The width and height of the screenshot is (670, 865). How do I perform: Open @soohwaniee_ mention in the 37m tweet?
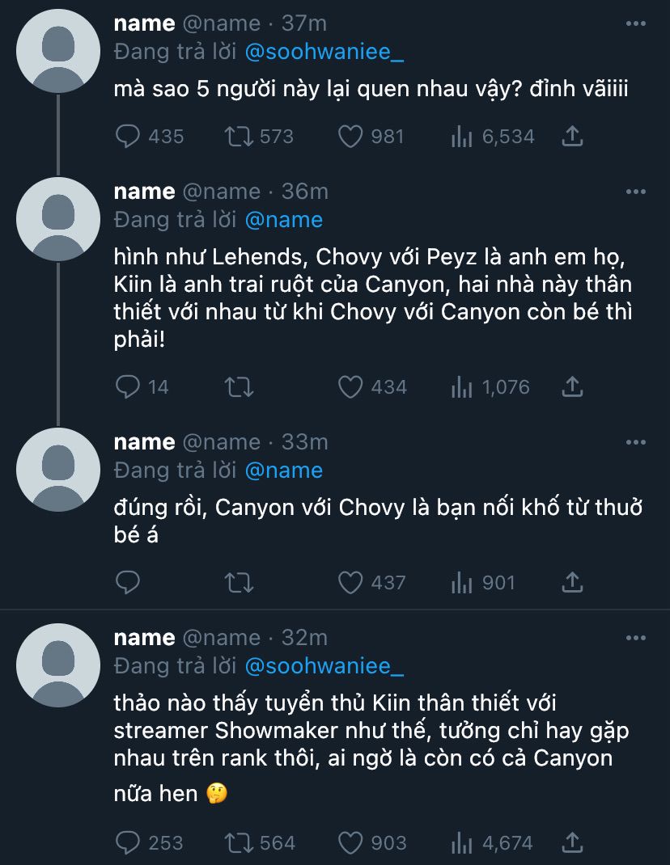pos(324,52)
